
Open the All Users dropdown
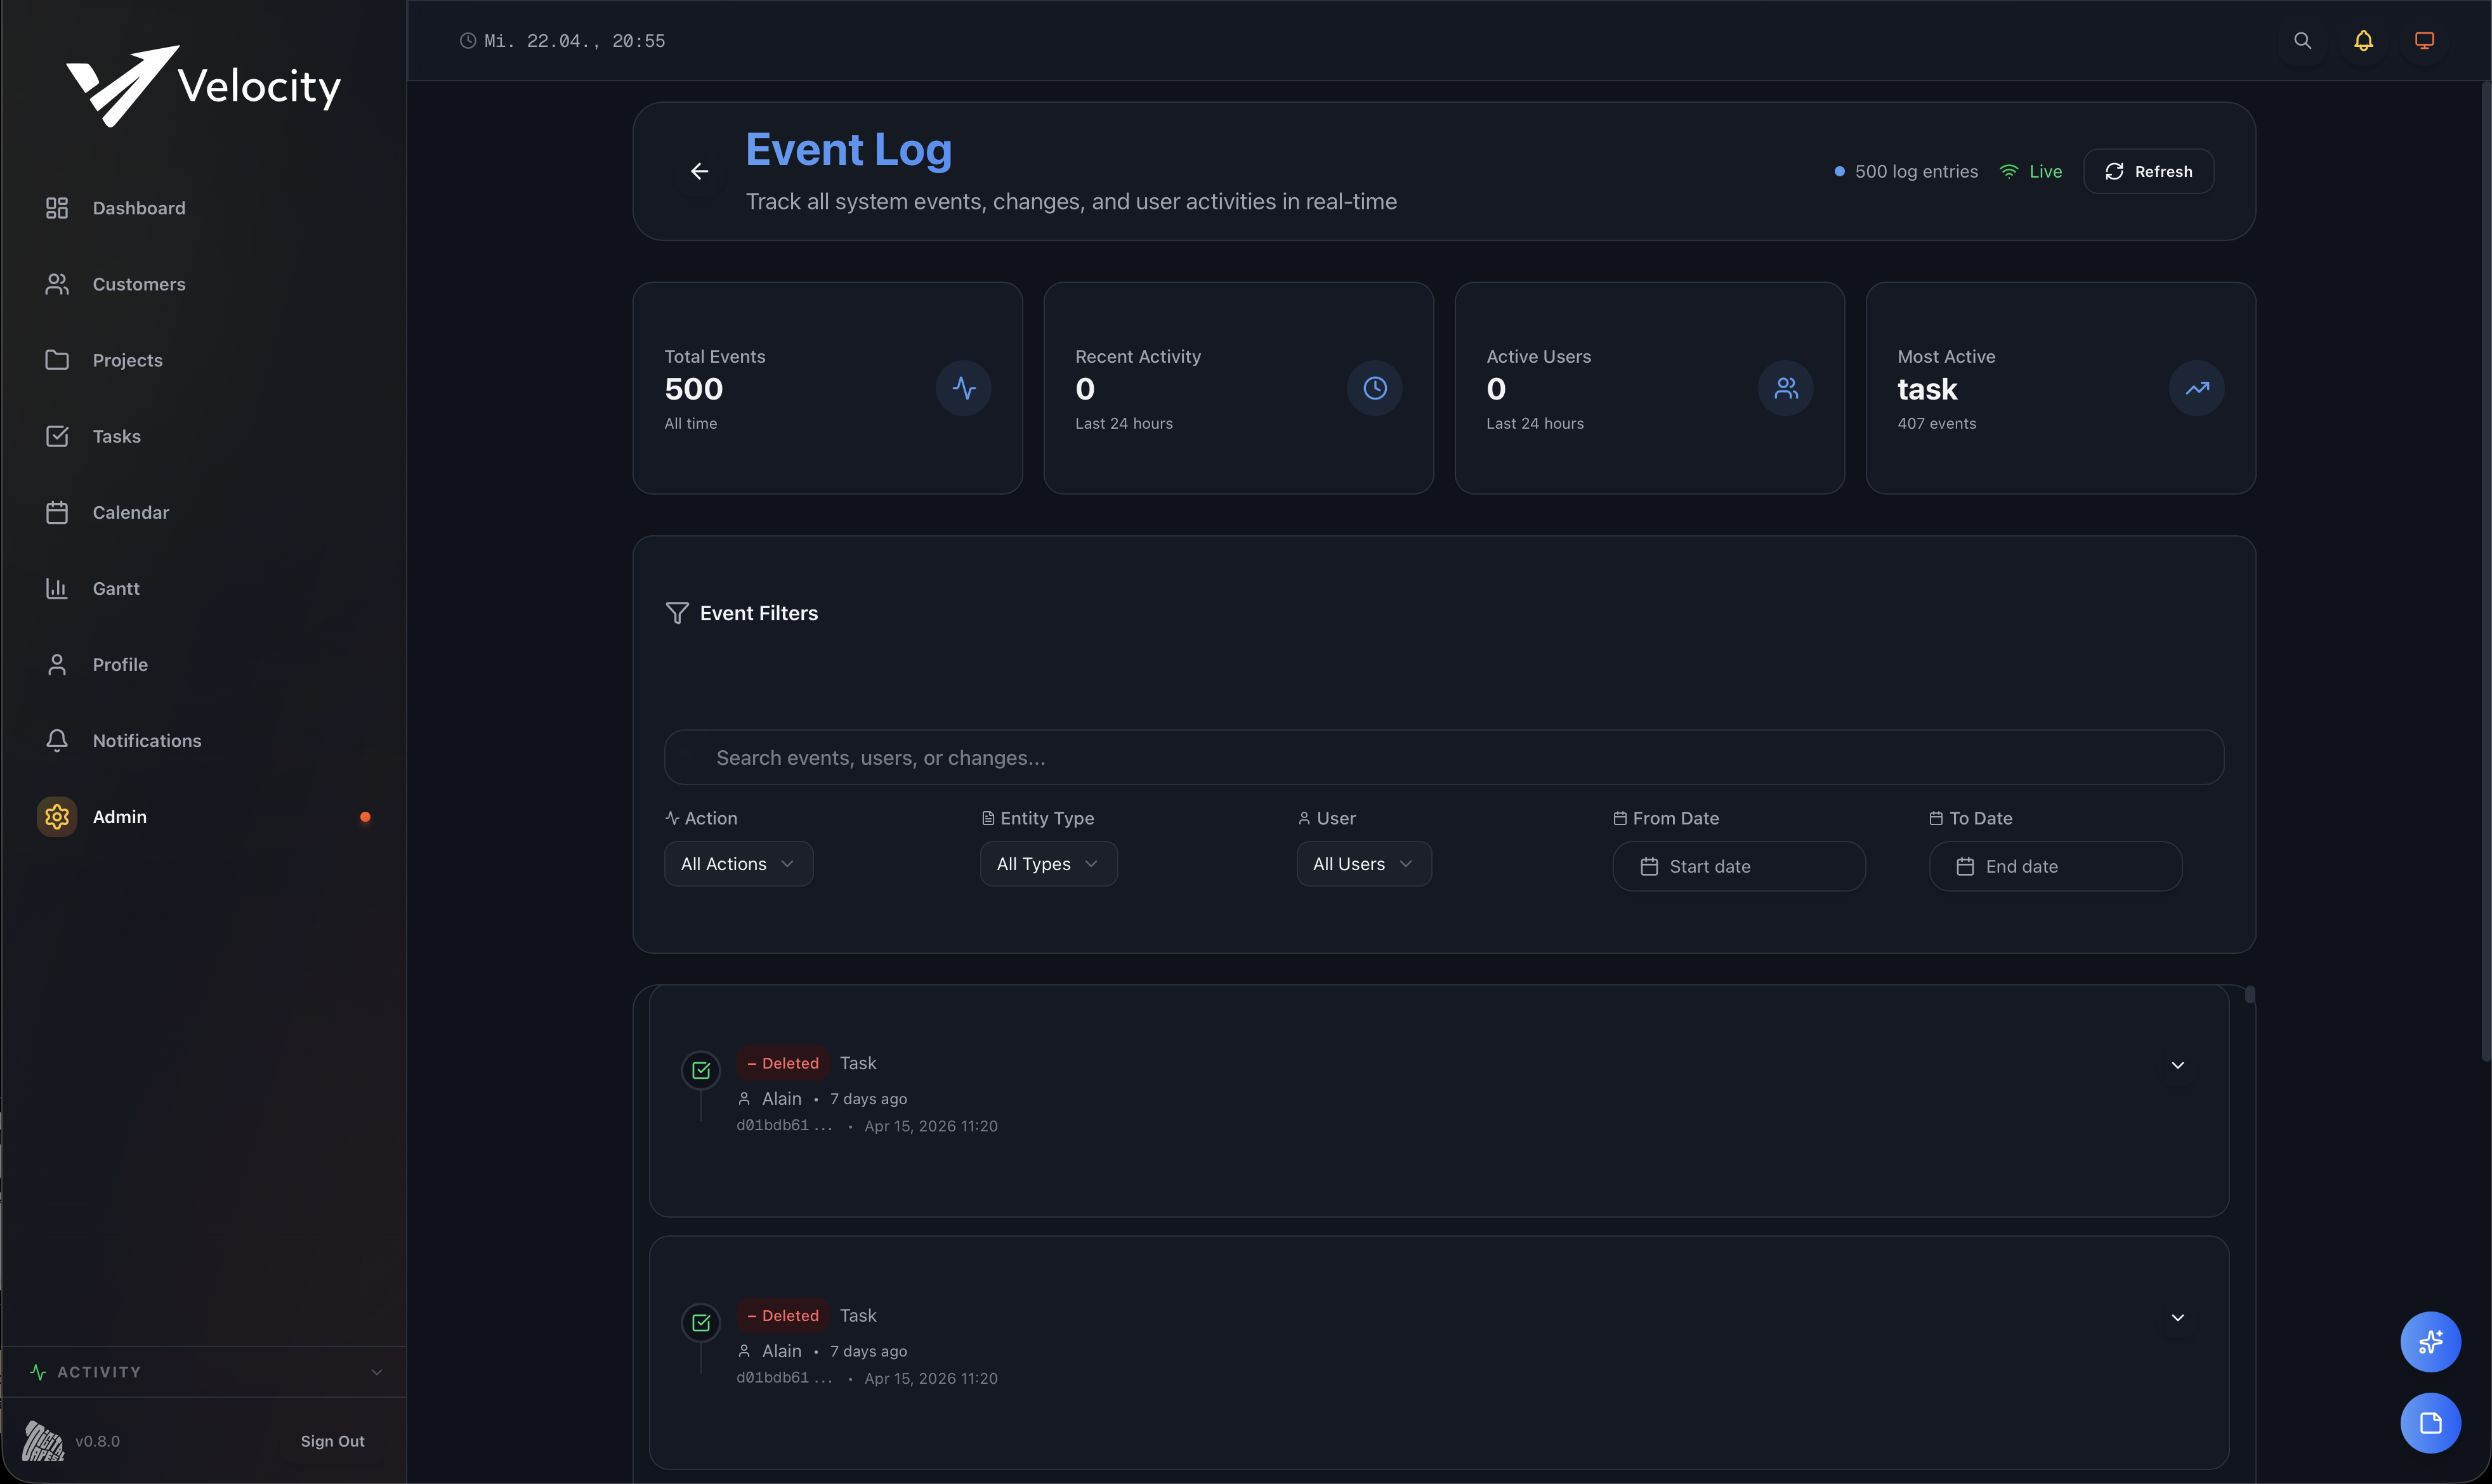pos(1363,863)
